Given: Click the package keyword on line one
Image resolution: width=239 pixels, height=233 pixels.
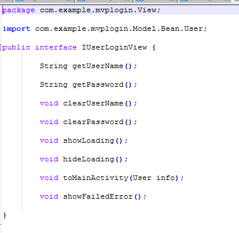Looking at the screenshot, I should coord(19,10).
